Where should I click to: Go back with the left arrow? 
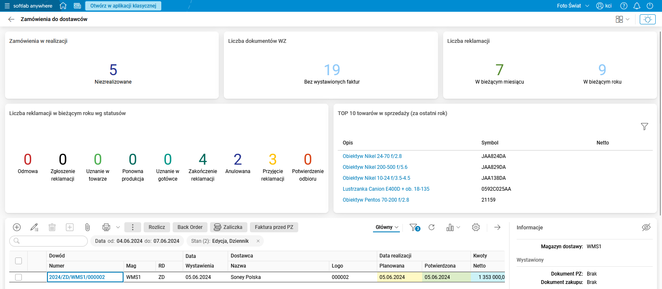(11, 19)
